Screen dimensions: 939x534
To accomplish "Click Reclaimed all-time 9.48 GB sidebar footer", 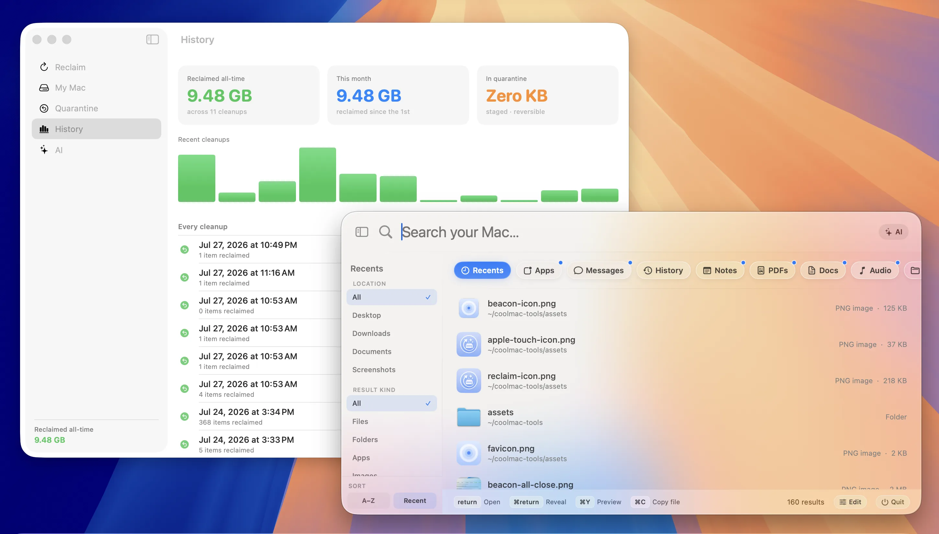I will [64, 435].
